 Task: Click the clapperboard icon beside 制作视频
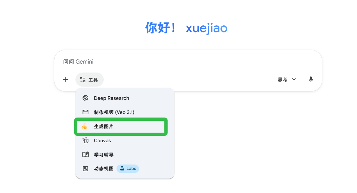pos(85,112)
